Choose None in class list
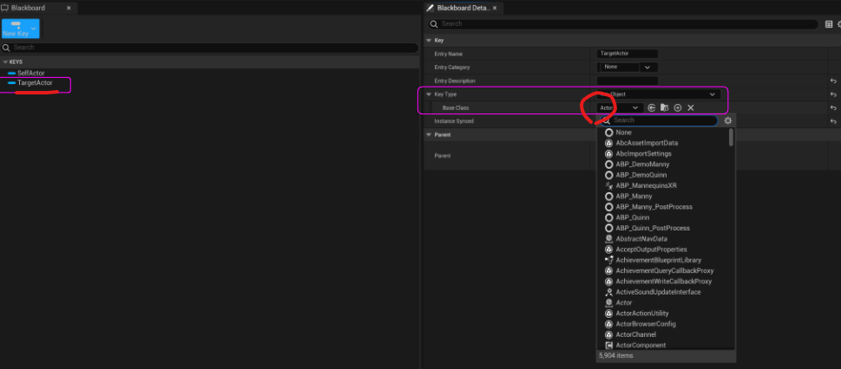This screenshot has width=841, height=369. 624,133
